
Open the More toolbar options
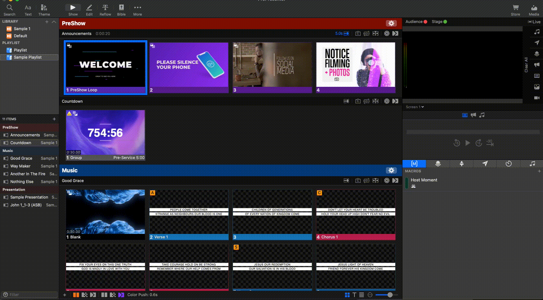coord(137,10)
